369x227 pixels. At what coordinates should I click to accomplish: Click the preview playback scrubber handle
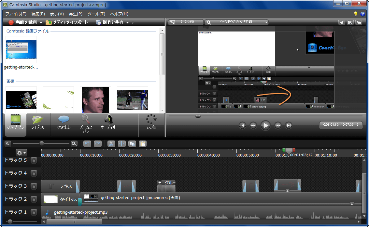198,116
